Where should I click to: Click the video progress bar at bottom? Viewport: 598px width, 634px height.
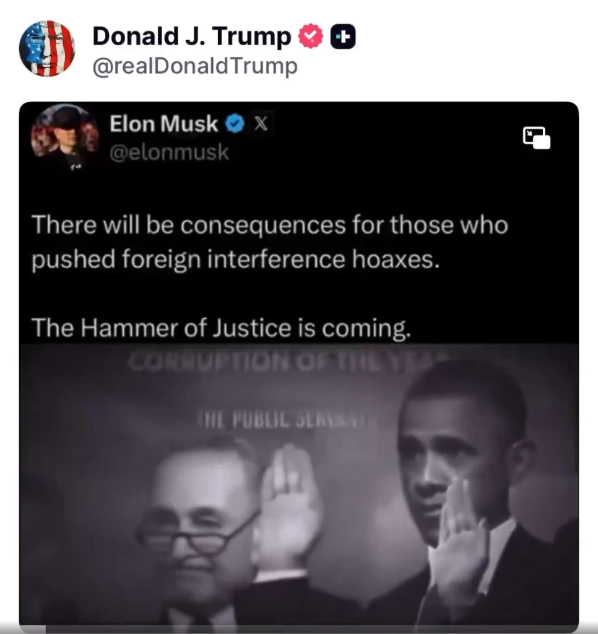(x=299, y=630)
